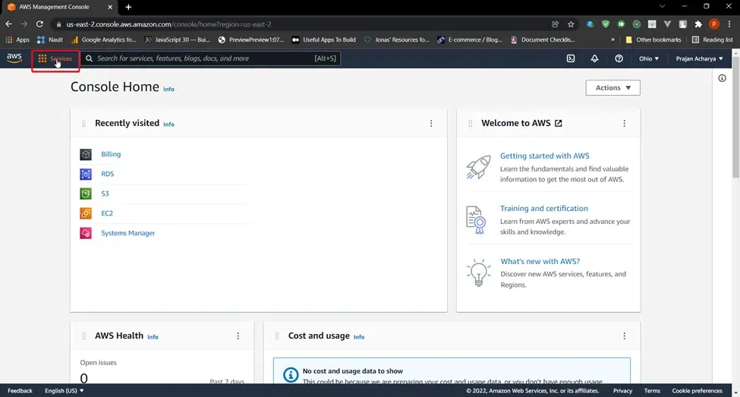The image size is (740, 397).
Task: Click the AWS logo home icon
Action: tap(14, 58)
